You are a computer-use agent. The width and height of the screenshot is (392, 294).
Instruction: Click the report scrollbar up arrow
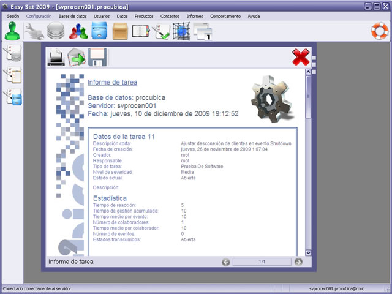coord(308,72)
